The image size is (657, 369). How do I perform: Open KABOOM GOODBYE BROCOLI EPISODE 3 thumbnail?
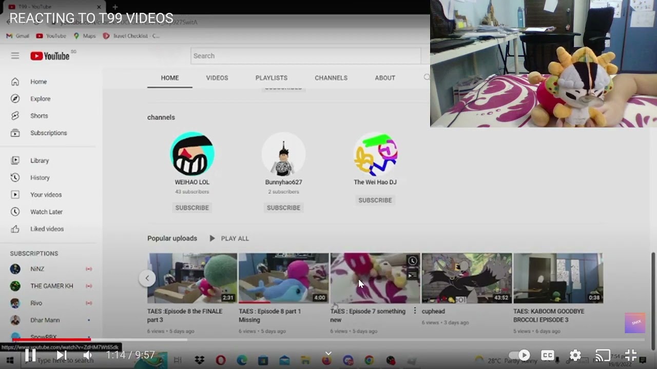(558, 278)
